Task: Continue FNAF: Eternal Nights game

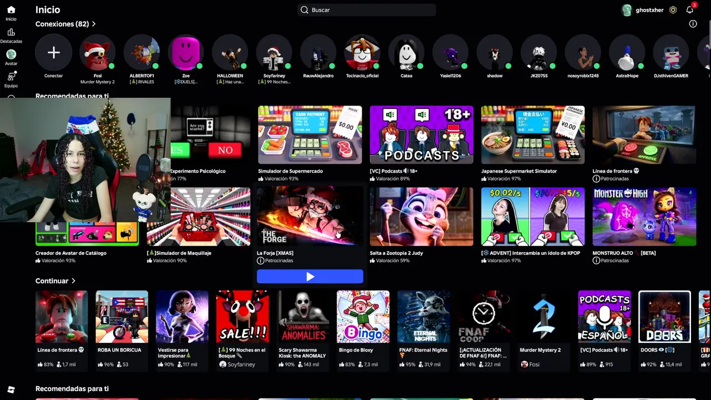Action: [423, 317]
